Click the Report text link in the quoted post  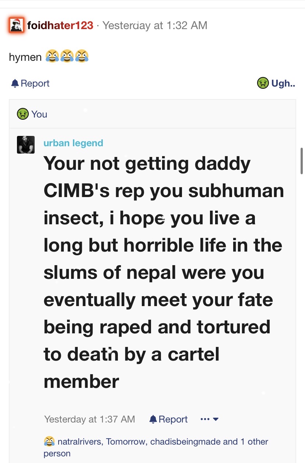pos(173,419)
